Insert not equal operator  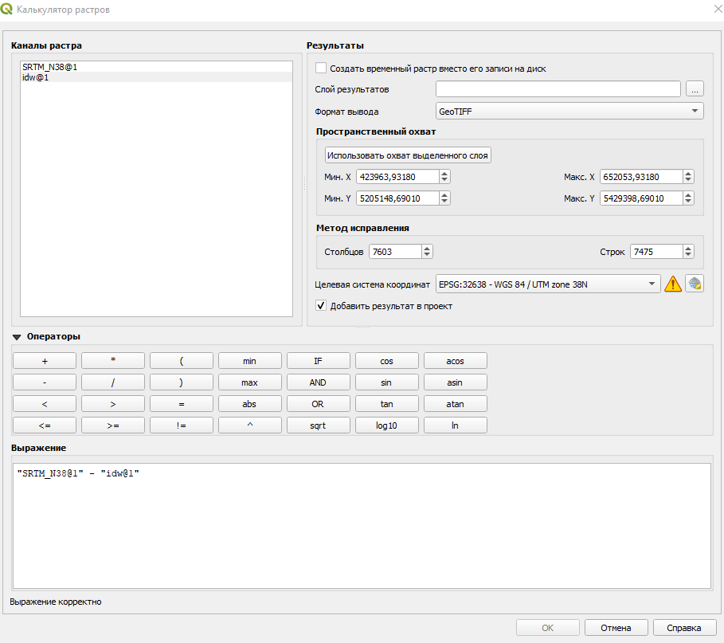coord(182,425)
